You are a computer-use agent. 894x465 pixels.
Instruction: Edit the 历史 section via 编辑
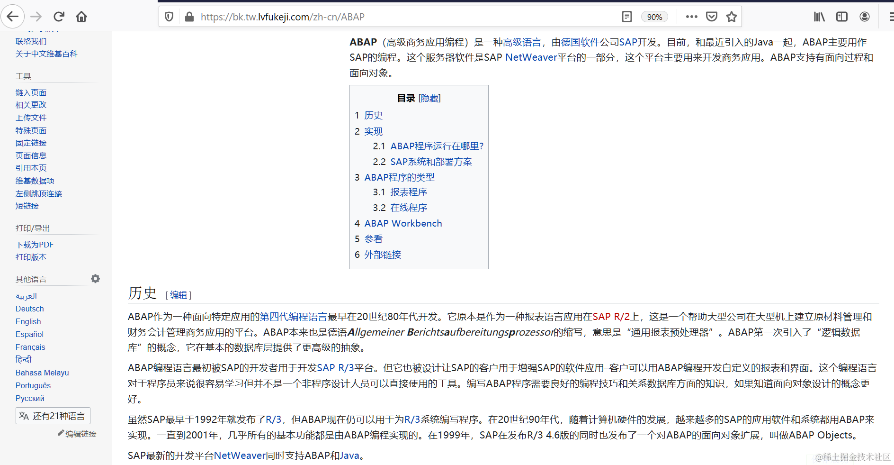tap(179, 295)
